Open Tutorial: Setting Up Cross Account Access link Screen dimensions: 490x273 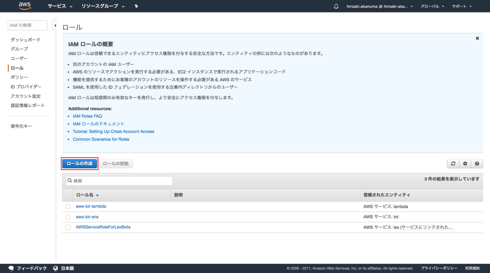[113, 131]
